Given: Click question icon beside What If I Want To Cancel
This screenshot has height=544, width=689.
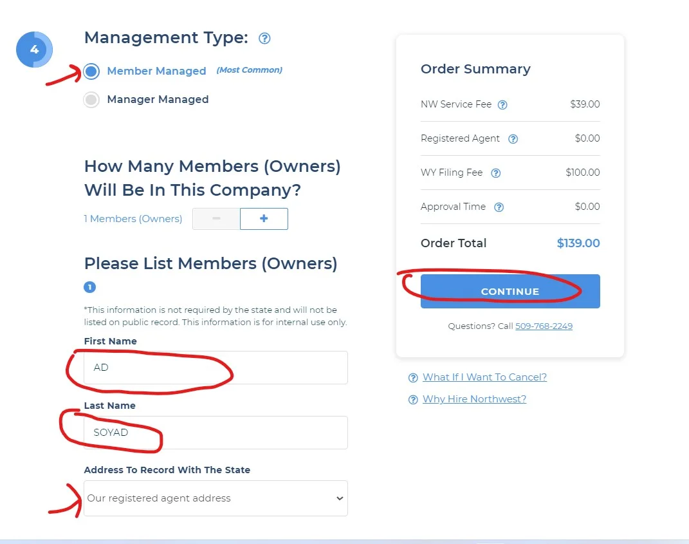Looking at the screenshot, I should (x=413, y=378).
